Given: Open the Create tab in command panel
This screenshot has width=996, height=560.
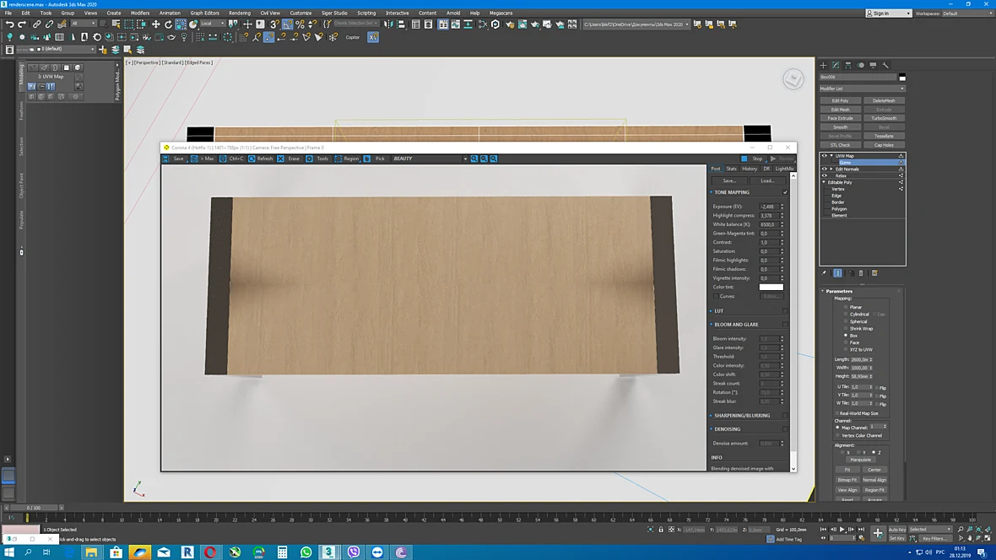Looking at the screenshot, I should coord(823,65).
